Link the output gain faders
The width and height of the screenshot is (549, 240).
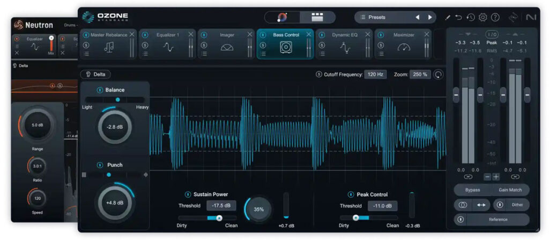pyautogui.click(x=515, y=177)
